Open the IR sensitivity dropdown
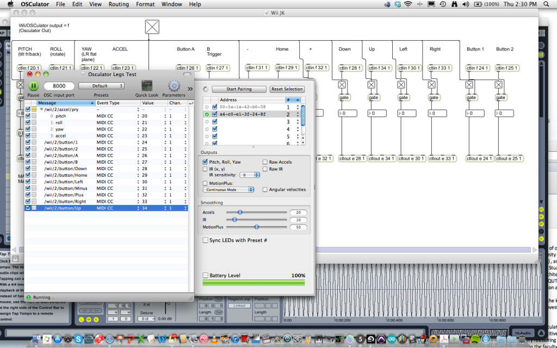 tap(249, 175)
